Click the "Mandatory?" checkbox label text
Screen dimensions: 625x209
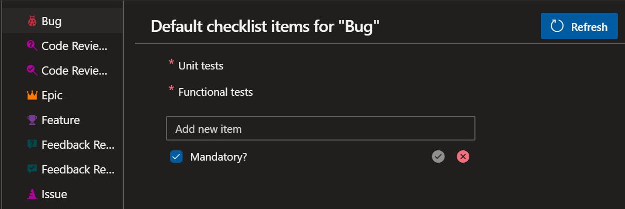(x=219, y=156)
